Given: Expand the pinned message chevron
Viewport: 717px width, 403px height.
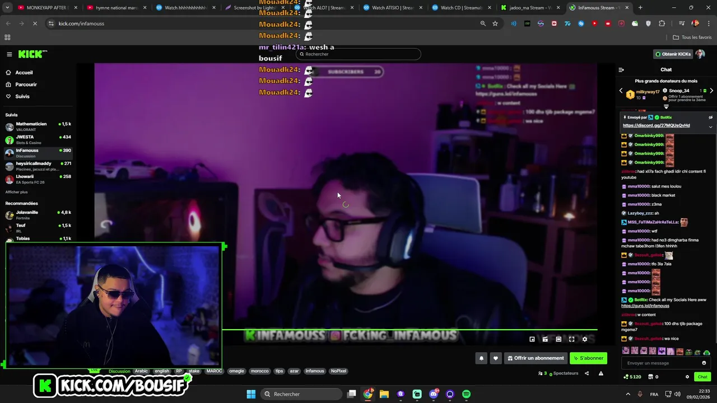Looking at the screenshot, I should pos(710,126).
